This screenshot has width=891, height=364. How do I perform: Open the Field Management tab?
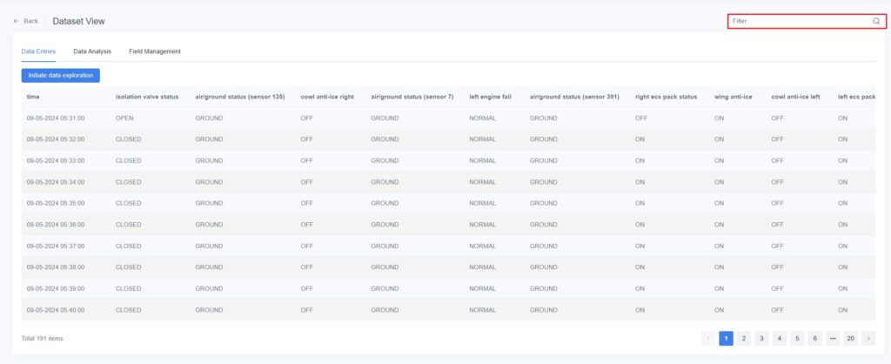(155, 51)
